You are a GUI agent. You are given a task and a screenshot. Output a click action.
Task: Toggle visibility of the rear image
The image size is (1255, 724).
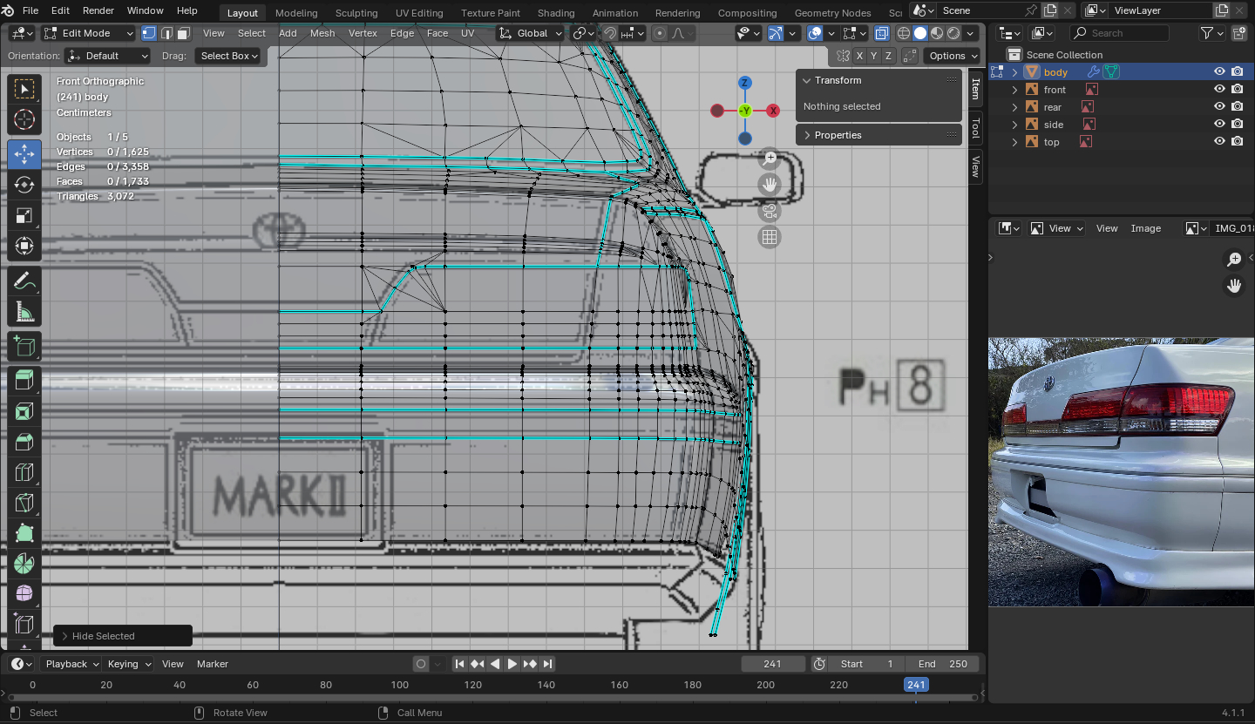tap(1219, 107)
